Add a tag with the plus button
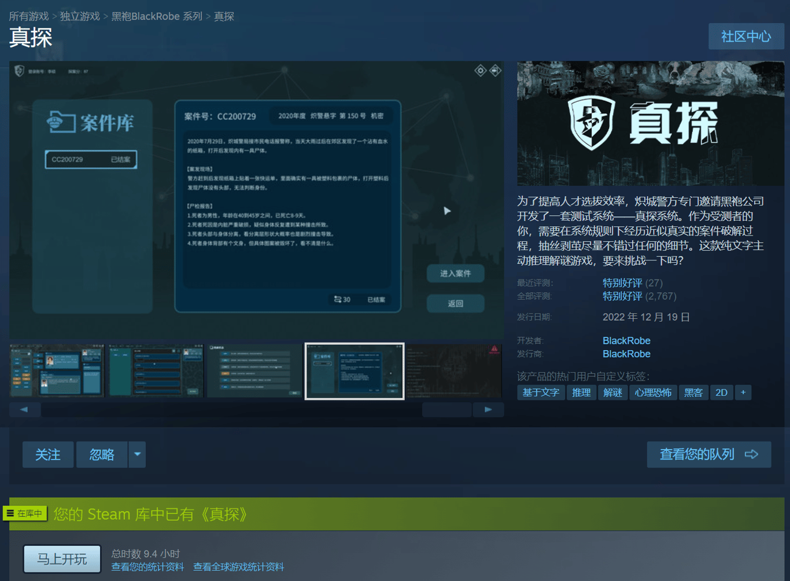 743,392
